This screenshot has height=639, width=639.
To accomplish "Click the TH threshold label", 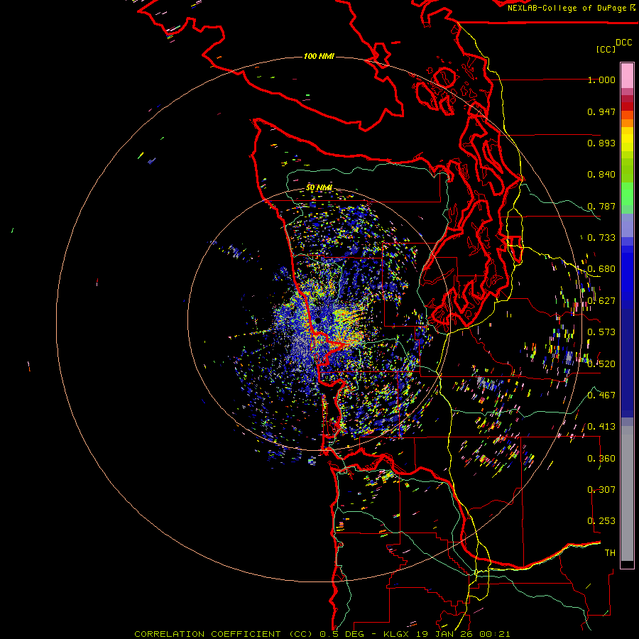I will (x=610, y=553).
